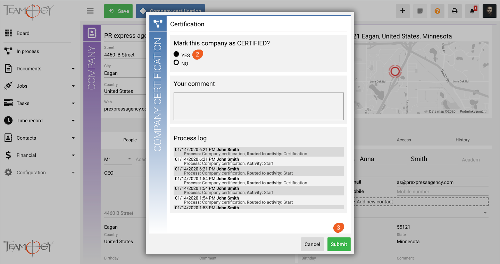This screenshot has width=500, height=264.
Task: Expand the Contacts menu arrow
Action: click(x=73, y=138)
